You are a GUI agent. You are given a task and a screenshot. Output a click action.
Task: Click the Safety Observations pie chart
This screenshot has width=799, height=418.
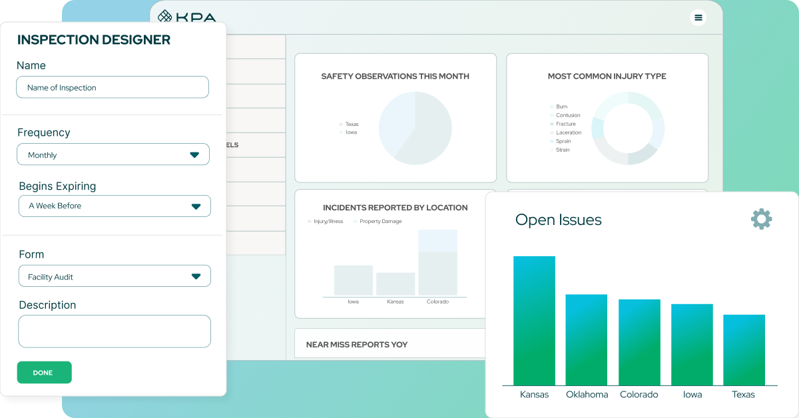point(415,126)
